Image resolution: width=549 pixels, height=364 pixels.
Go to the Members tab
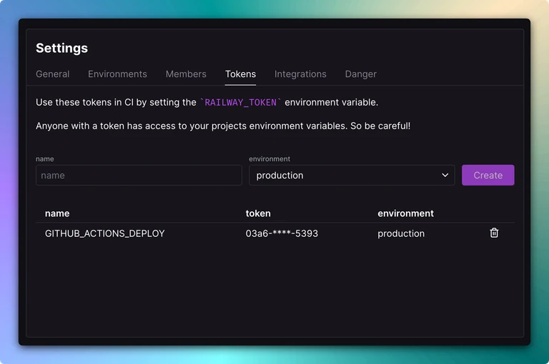(186, 74)
